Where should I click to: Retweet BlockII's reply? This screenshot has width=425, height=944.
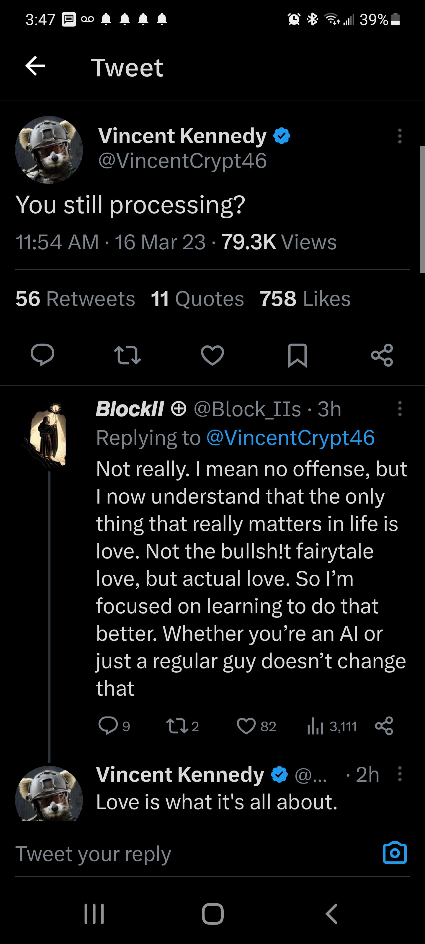[177, 726]
